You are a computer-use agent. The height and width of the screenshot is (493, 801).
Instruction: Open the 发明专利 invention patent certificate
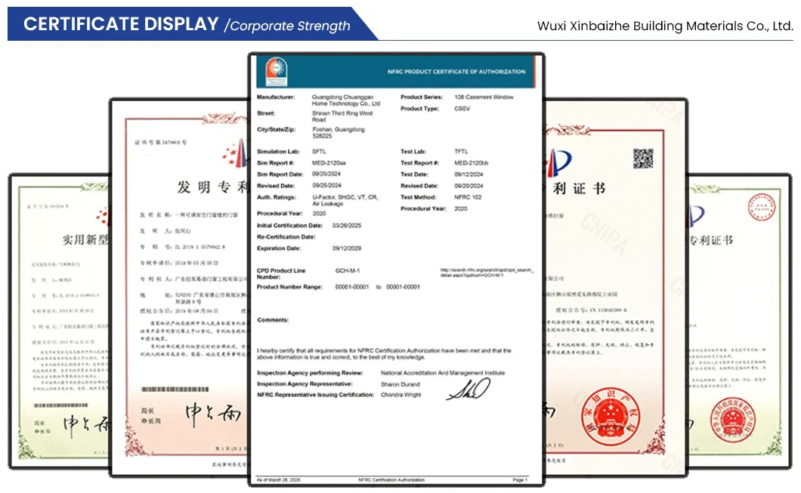coord(179,288)
